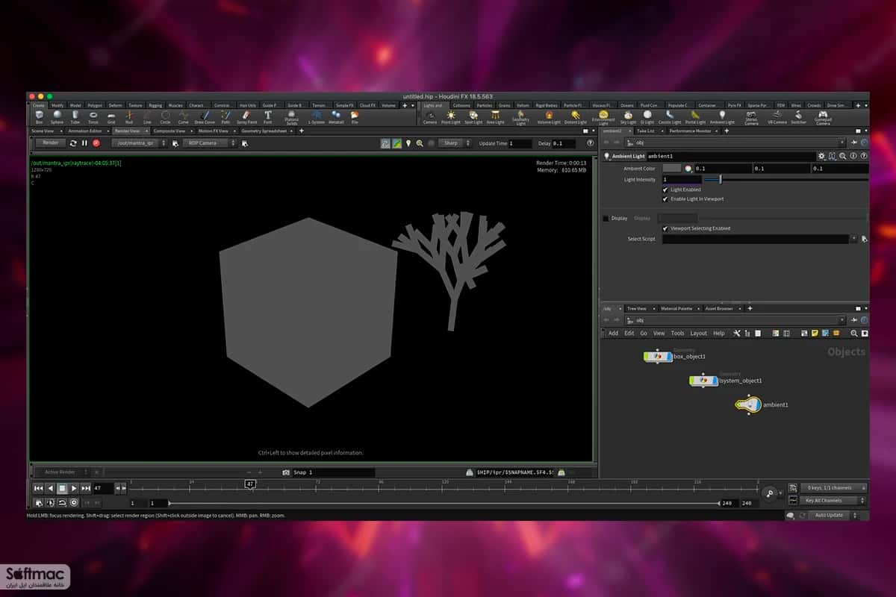The width and height of the screenshot is (896, 597).
Task: Open the network editor Layout menu
Action: (698, 334)
